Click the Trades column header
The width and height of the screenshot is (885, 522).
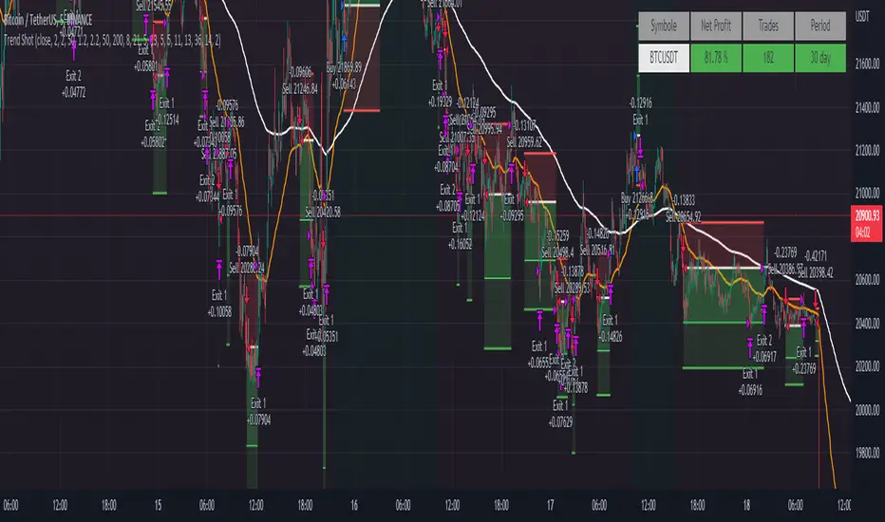click(x=767, y=28)
